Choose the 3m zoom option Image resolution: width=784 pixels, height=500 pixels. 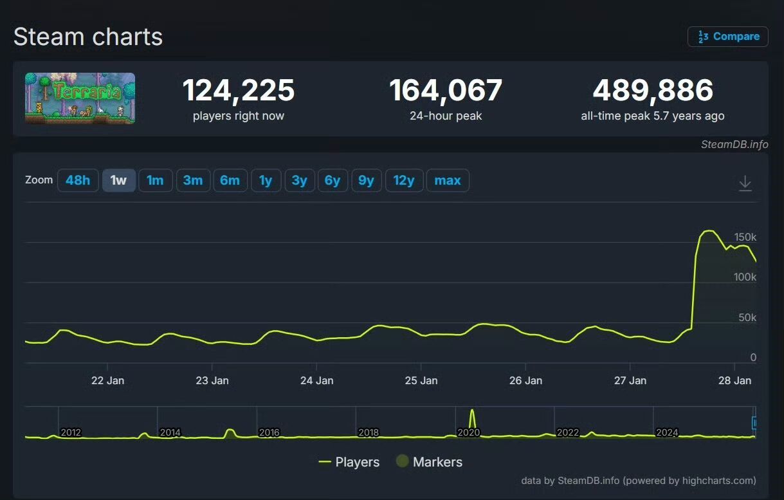pos(193,180)
